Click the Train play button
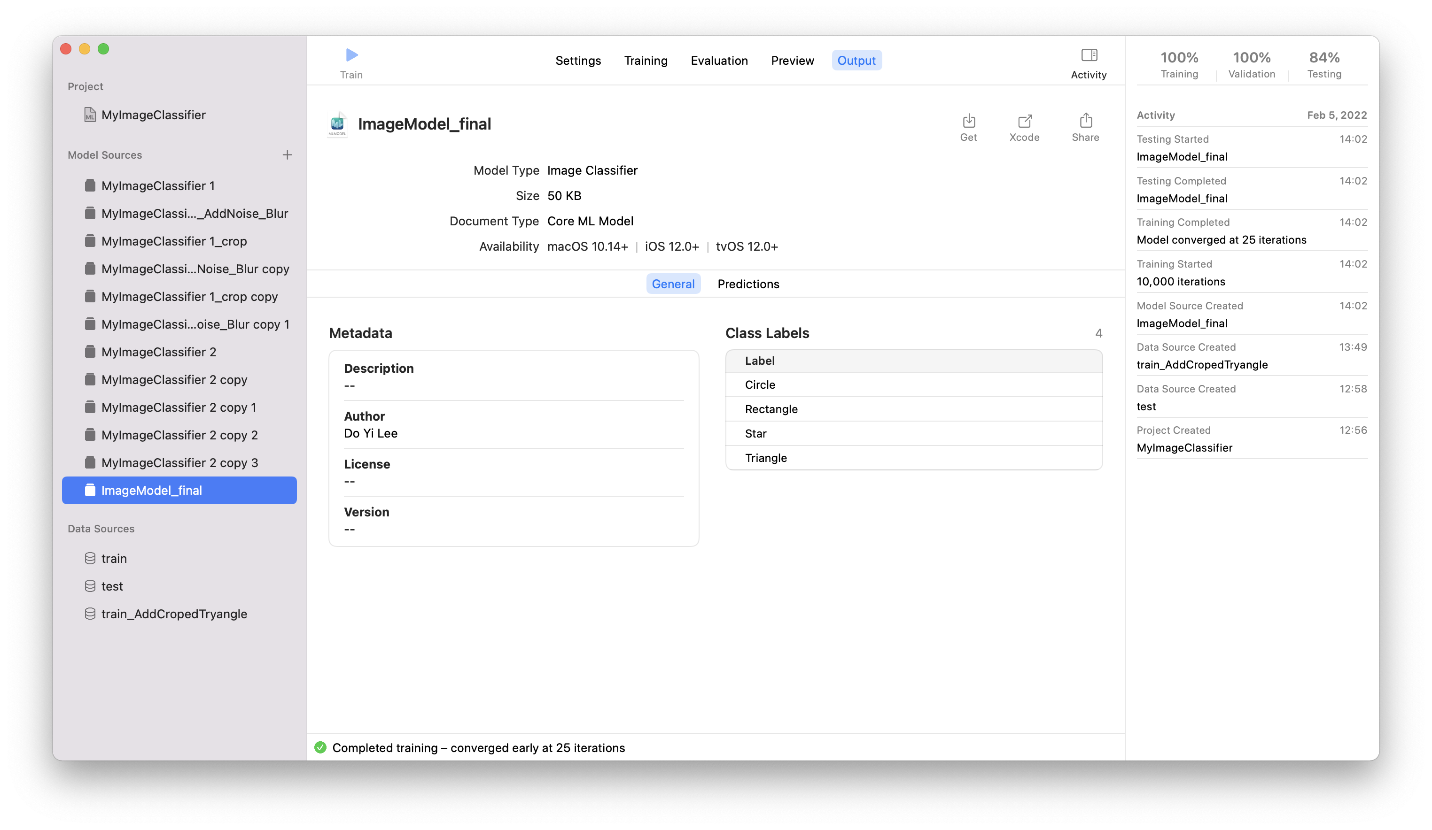Image resolution: width=1432 pixels, height=830 pixels. click(351, 55)
